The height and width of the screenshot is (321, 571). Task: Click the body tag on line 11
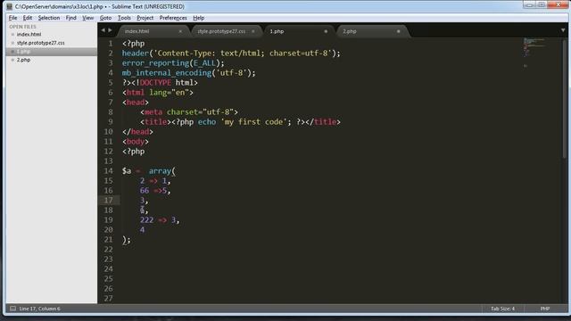[x=135, y=142]
